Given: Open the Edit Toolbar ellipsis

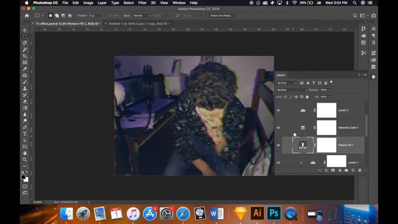Looking at the screenshot, I should [25, 166].
